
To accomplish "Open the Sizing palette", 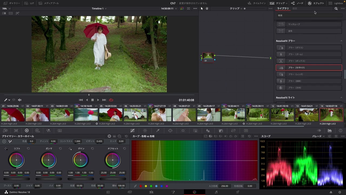I will point(233,131).
